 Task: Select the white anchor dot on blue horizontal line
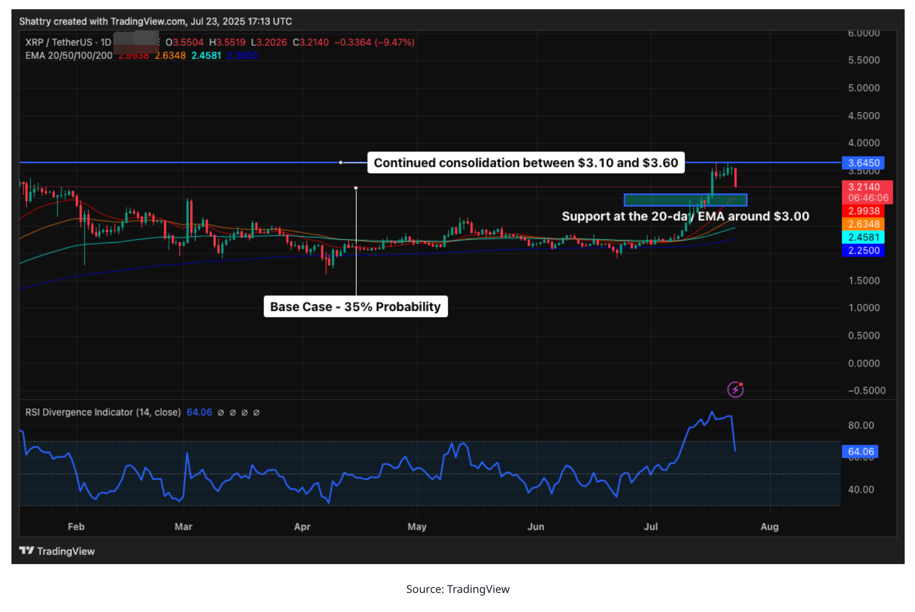click(341, 162)
